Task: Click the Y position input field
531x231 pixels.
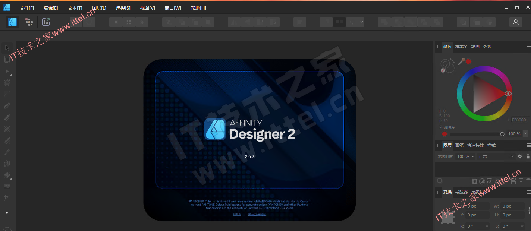Action: tap(477, 215)
